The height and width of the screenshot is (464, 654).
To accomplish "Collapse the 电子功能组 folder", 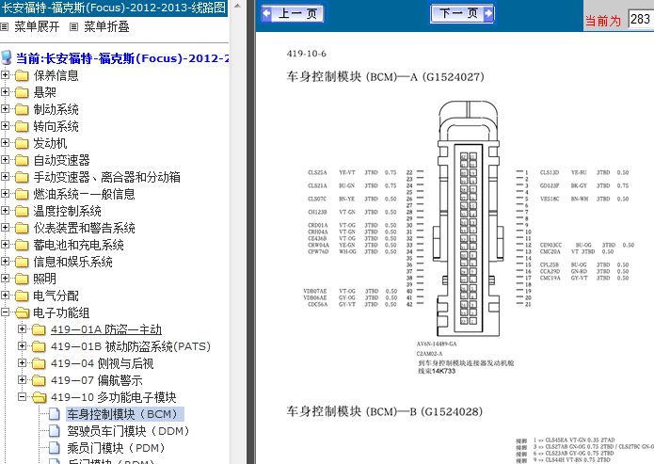I will pos(5,312).
